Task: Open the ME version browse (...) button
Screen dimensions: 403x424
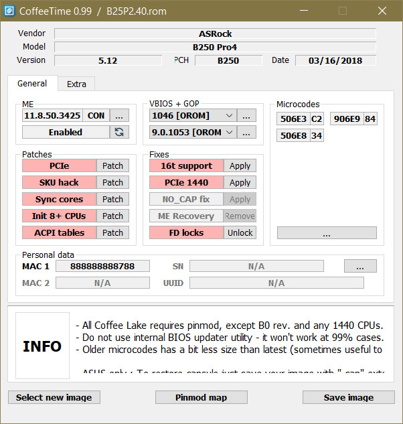Action: click(x=119, y=116)
